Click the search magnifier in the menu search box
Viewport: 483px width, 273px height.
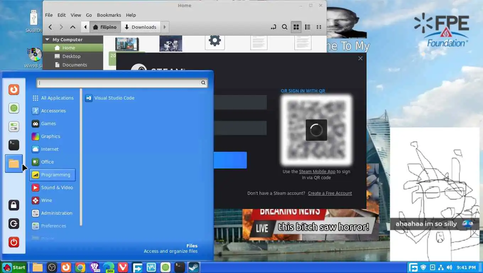point(203,83)
